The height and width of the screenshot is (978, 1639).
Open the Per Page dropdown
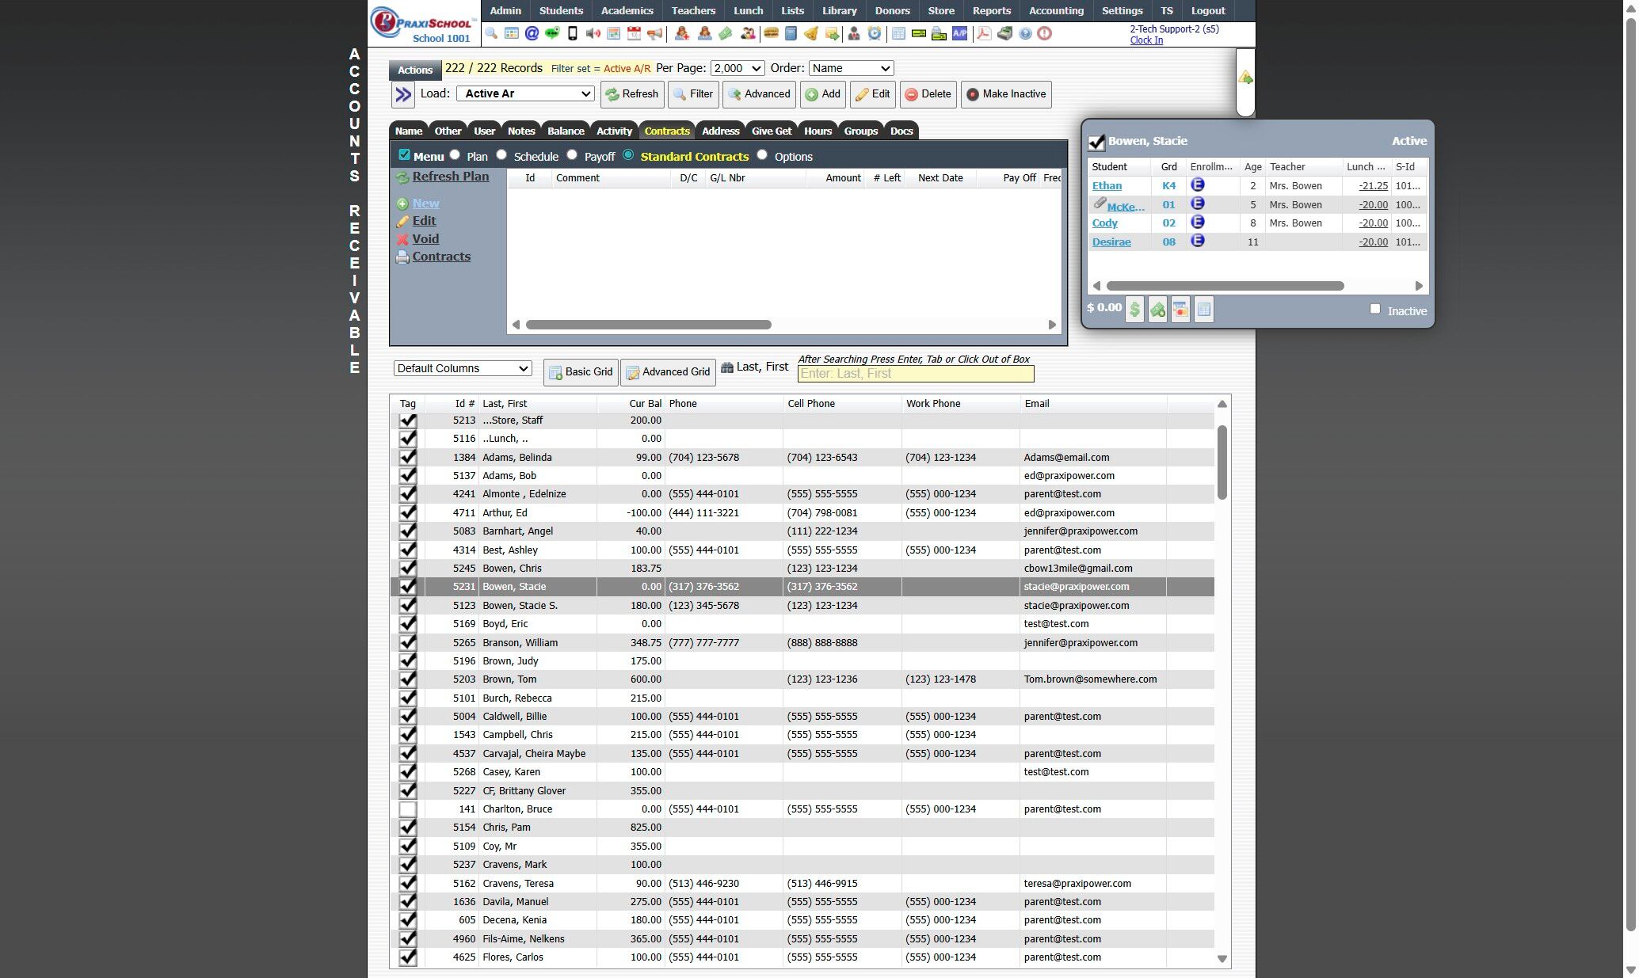point(737,68)
